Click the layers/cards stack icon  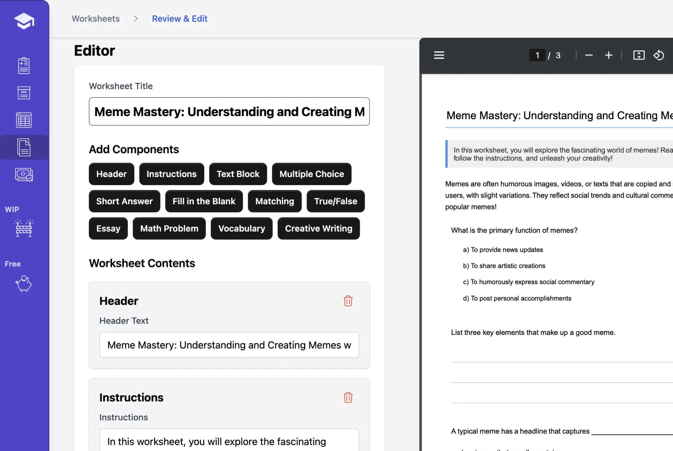click(24, 147)
